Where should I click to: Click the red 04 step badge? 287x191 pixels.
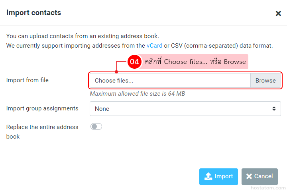[x=135, y=62]
